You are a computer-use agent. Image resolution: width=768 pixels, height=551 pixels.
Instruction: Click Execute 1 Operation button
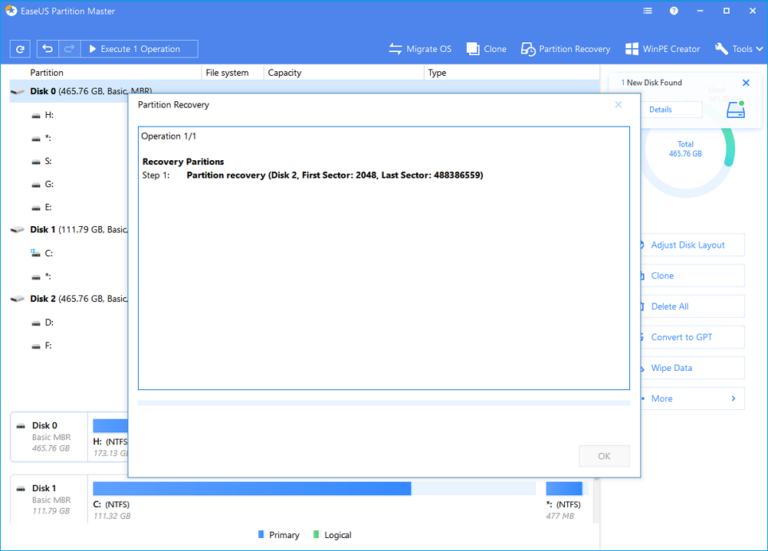click(139, 49)
